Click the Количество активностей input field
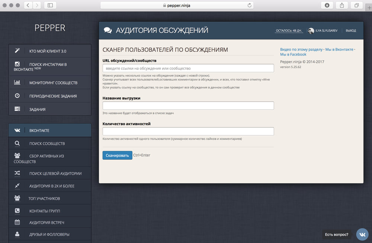Image resolution: width=372 pixels, height=243 pixels. click(188, 131)
